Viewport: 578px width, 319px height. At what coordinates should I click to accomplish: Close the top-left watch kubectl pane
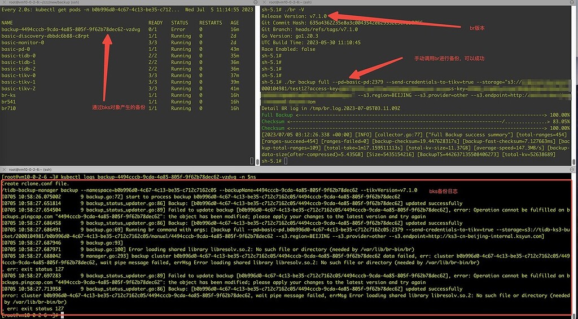4,3
